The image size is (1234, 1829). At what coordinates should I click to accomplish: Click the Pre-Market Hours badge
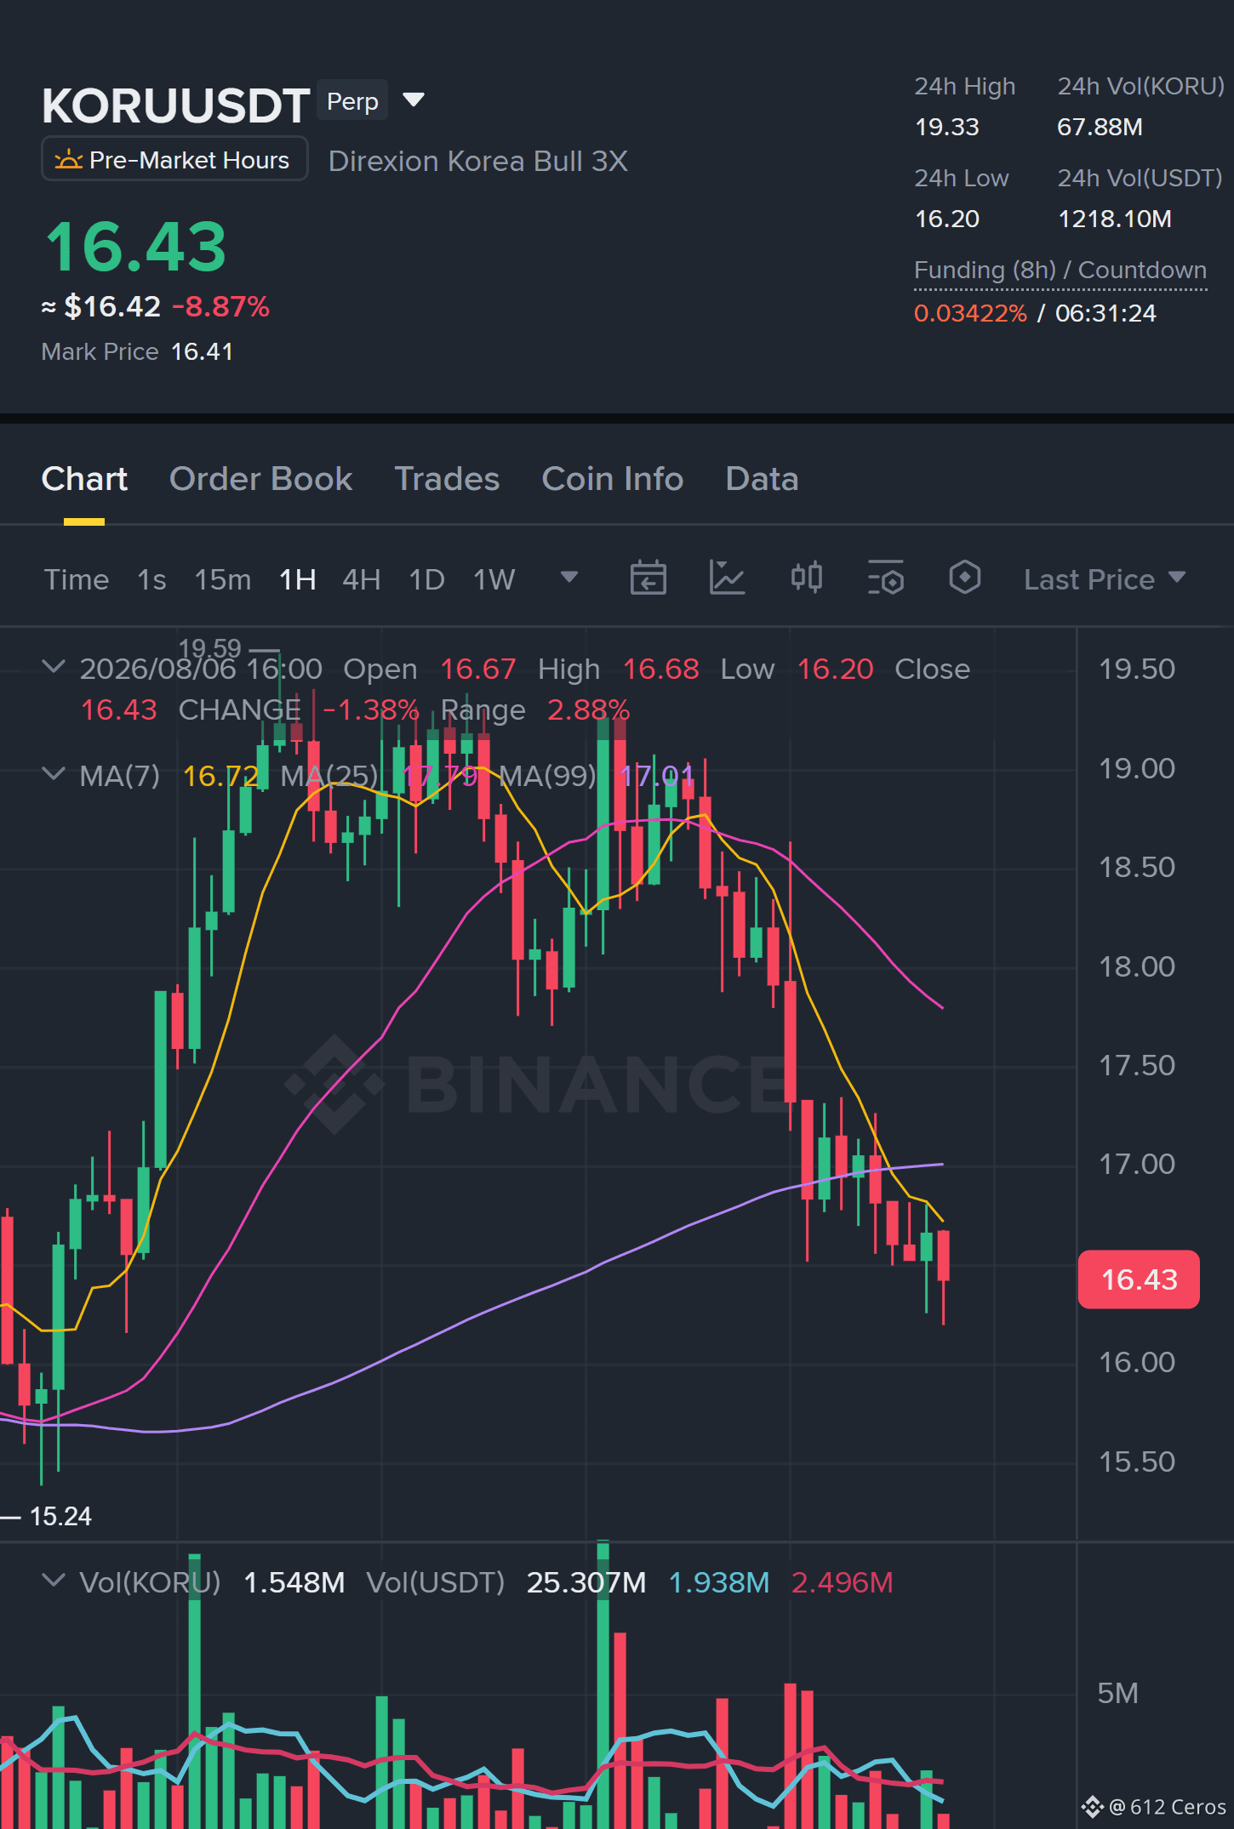pyautogui.click(x=174, y=159)
